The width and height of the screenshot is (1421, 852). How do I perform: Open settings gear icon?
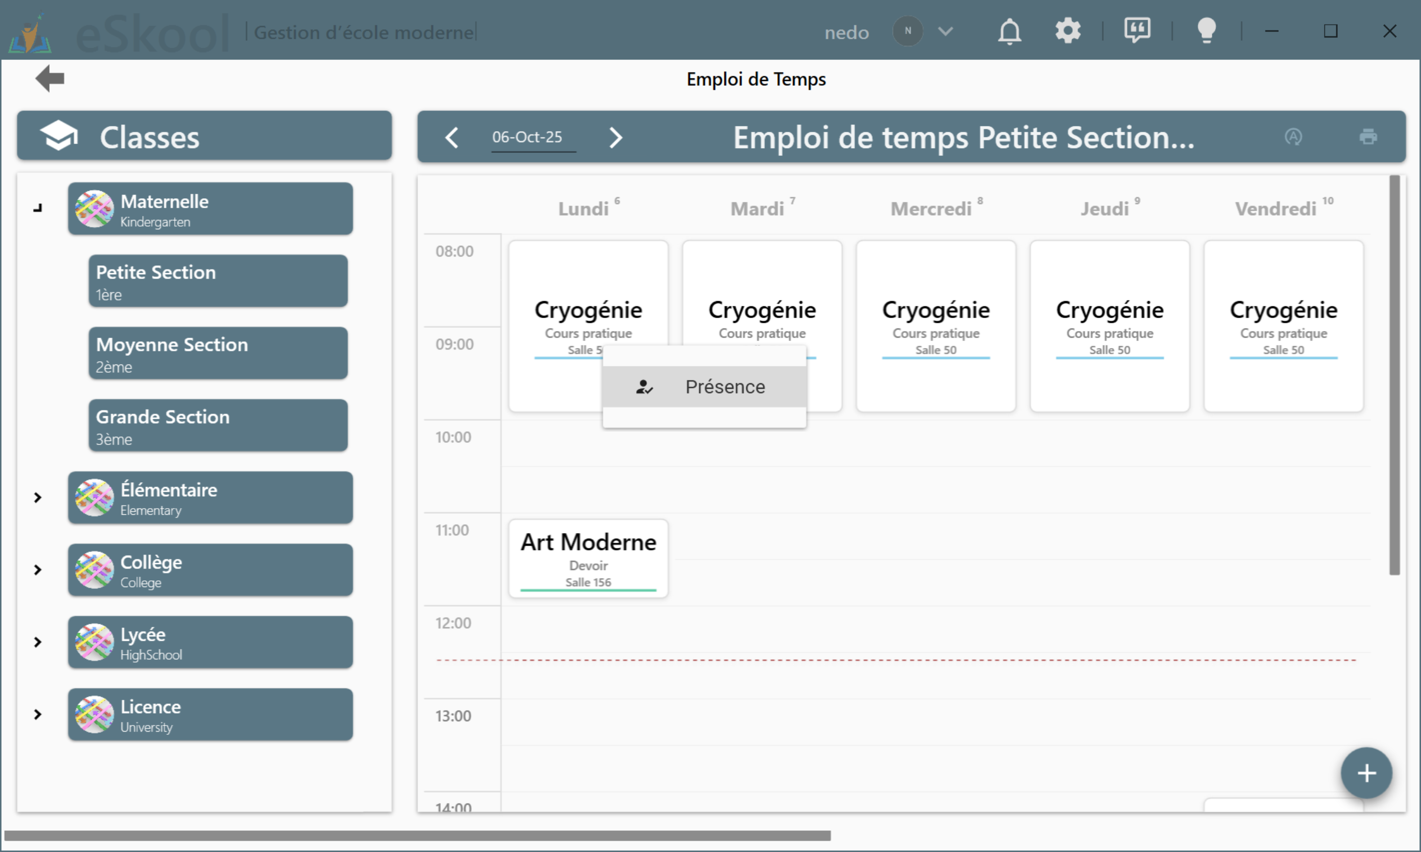coord(1068,30)
